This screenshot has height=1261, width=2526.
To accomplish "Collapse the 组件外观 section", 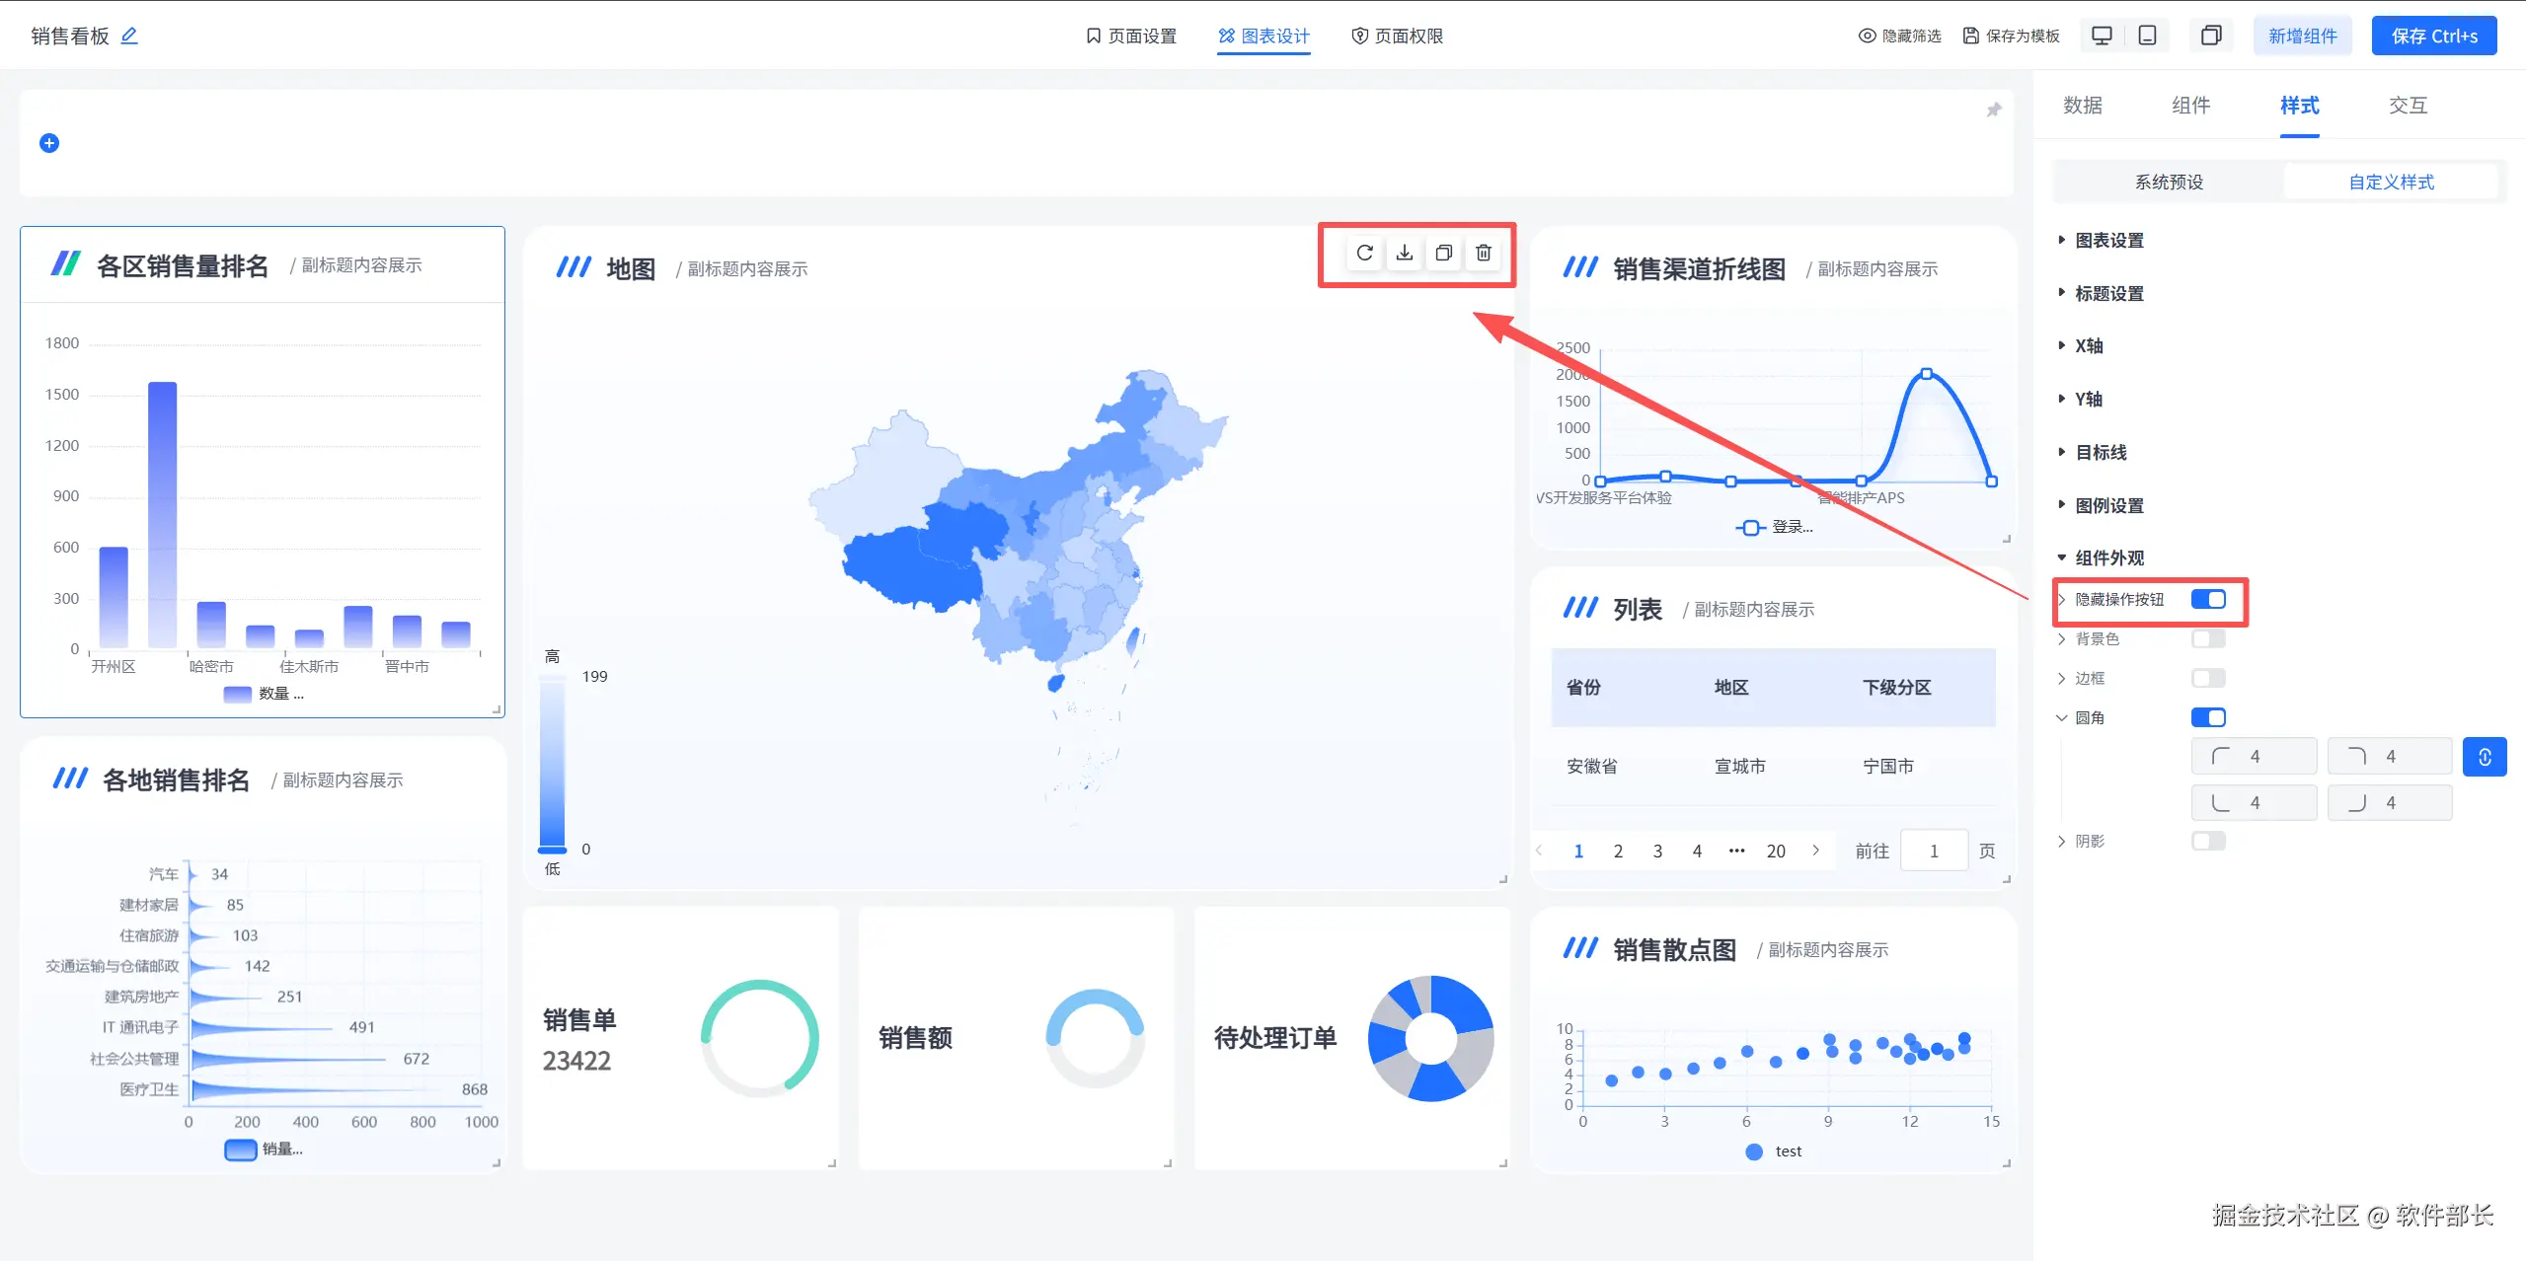I will pyautogui.click(x=2108, y=557).
